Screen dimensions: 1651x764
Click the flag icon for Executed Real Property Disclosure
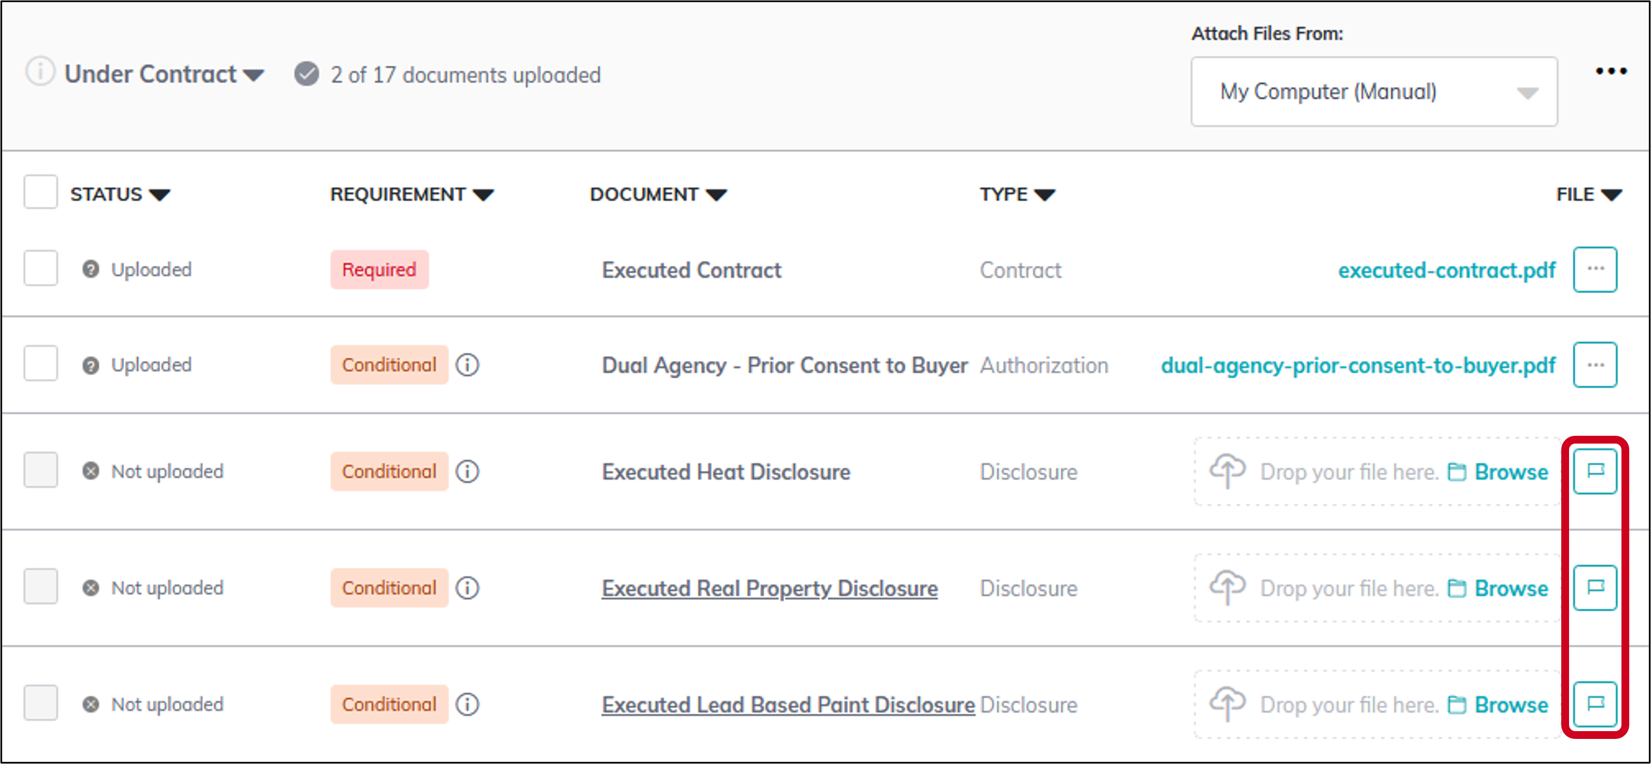click(x=1595, y=588)
